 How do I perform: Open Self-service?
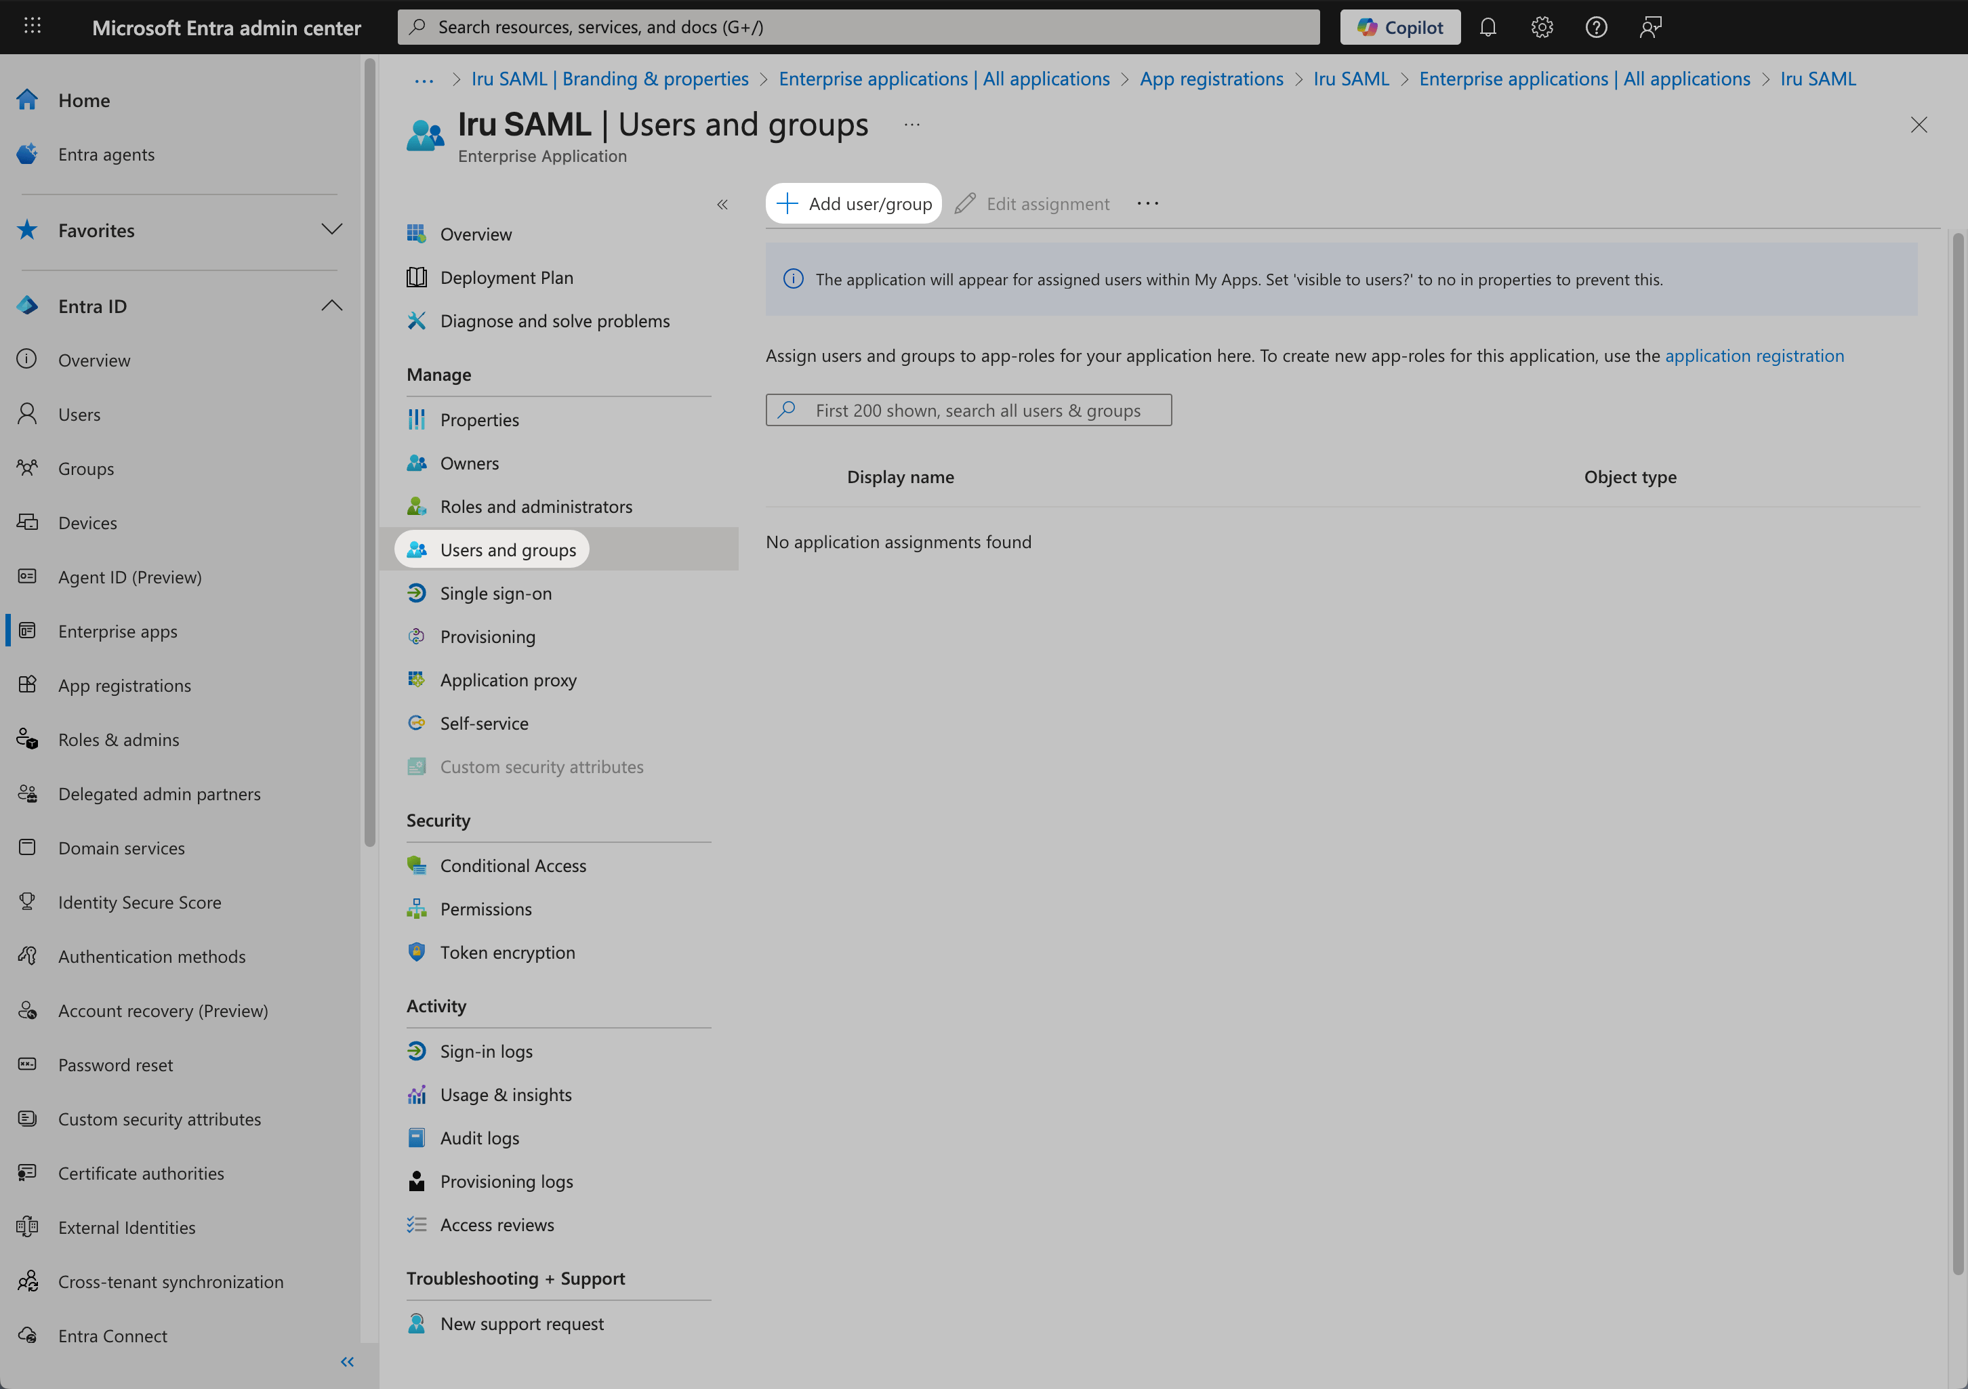483,724
